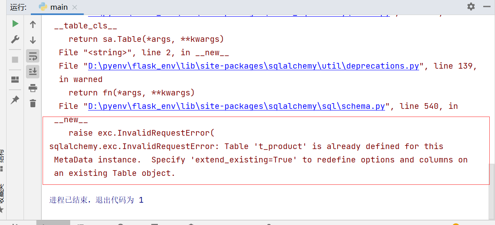Print the console output using printer icon
The height and width of the screenshot is (225, 495).
(x=33, y=88)
